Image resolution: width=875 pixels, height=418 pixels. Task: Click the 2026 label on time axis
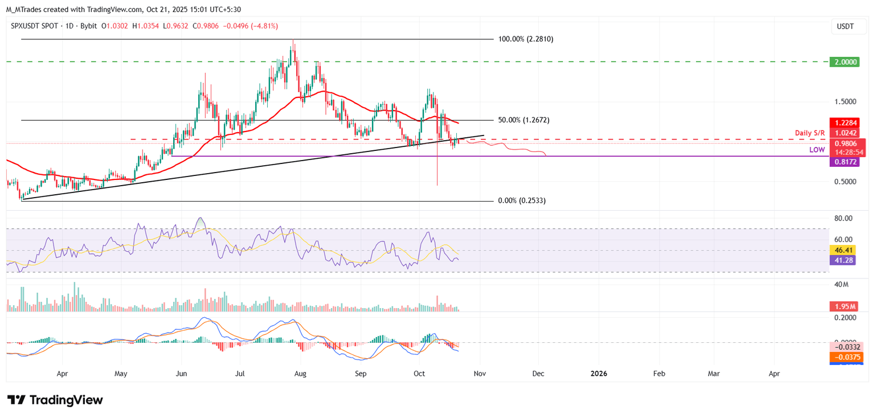point(599,374)
